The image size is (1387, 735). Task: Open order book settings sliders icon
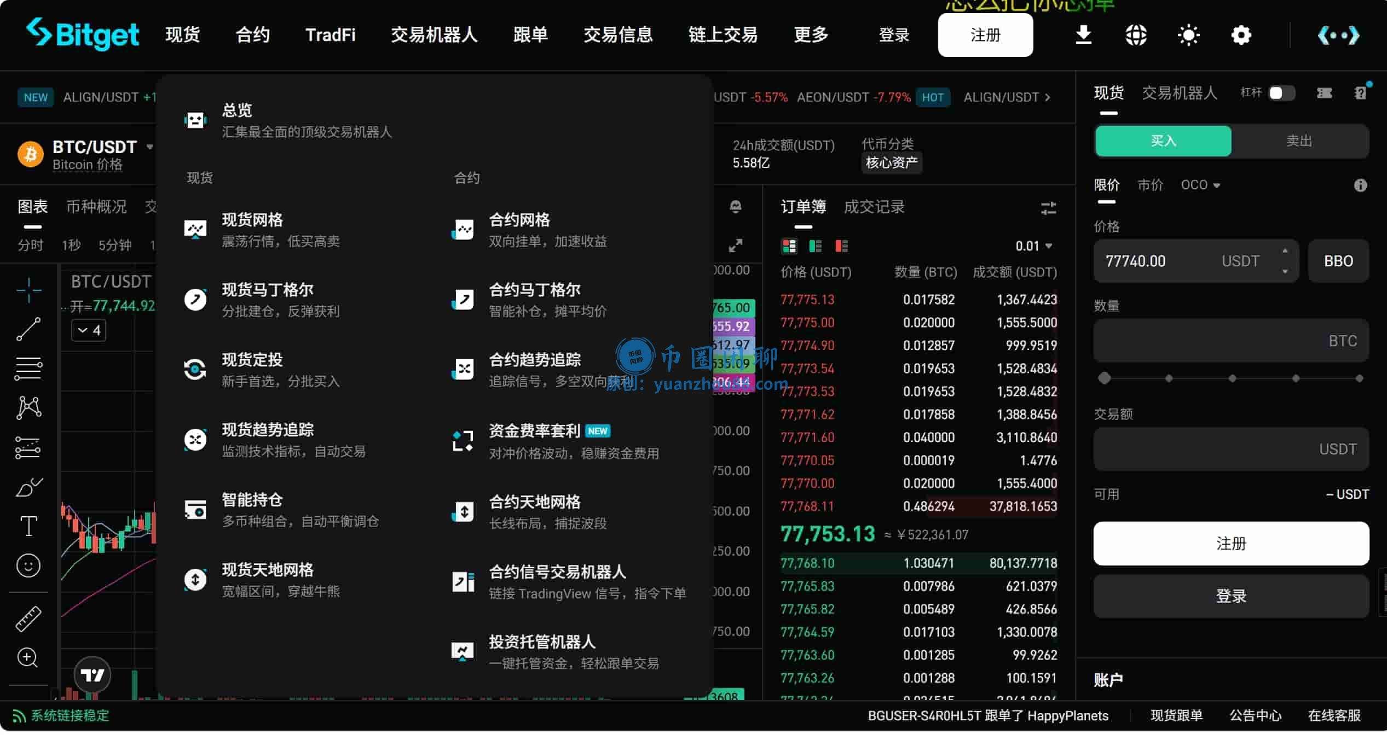click(x=1048, y=208)
